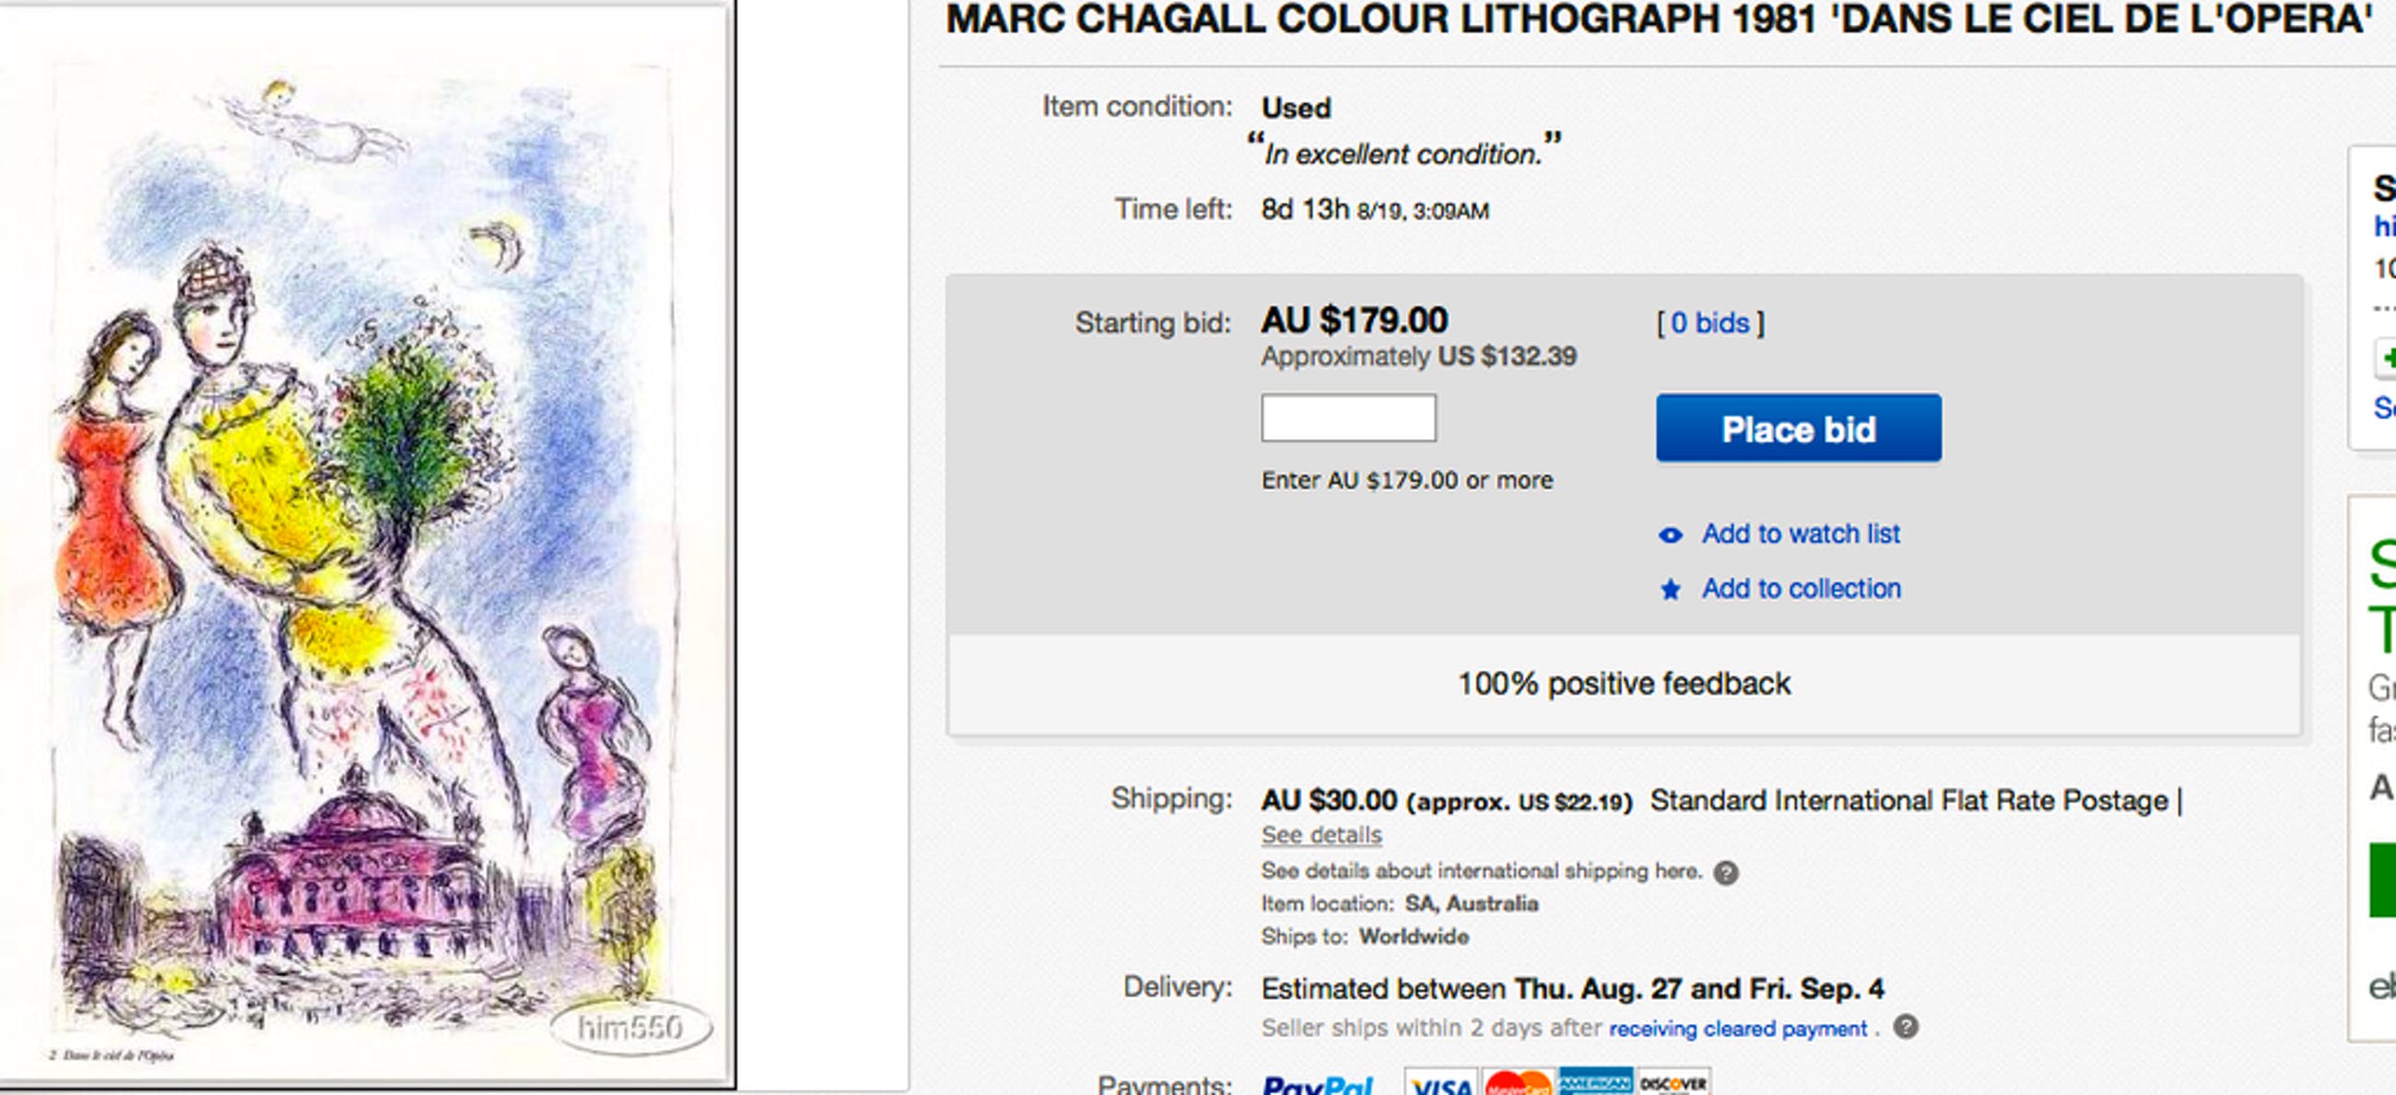
Task: Click the eye icon beside the watch list link
Action: (1671, 535)
